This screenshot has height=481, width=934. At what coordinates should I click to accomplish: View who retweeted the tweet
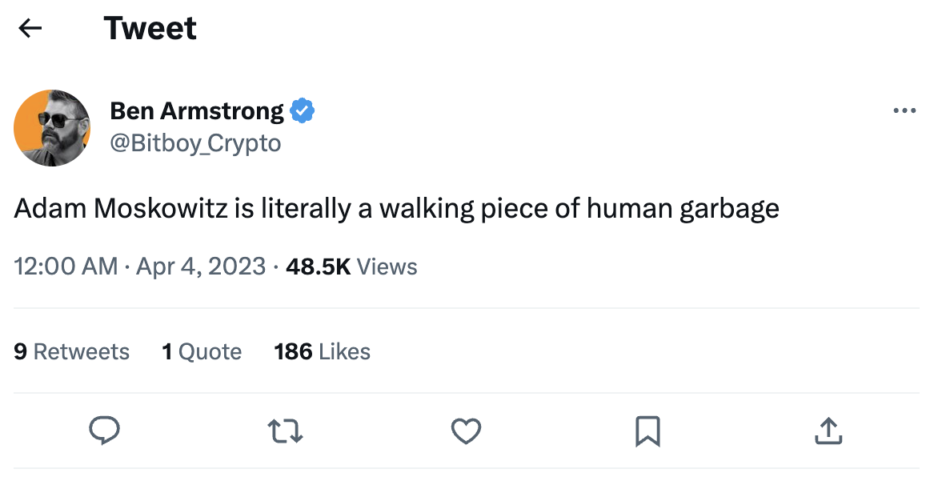pyautogui.click(x=71, y=351)
